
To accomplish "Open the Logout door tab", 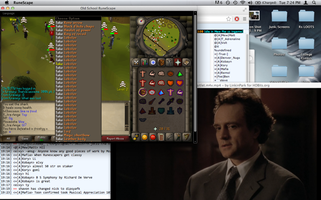I will pyautogui.click(x=161, y=137).
